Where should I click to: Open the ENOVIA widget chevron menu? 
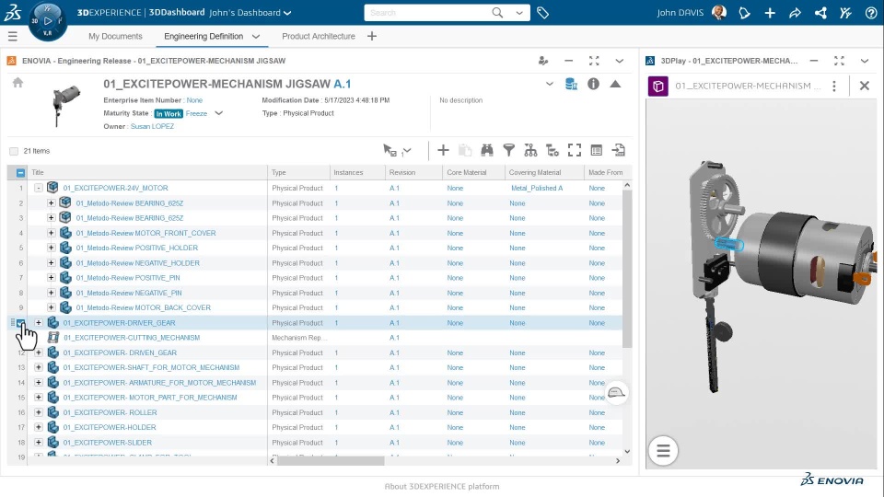pos(619,61)
